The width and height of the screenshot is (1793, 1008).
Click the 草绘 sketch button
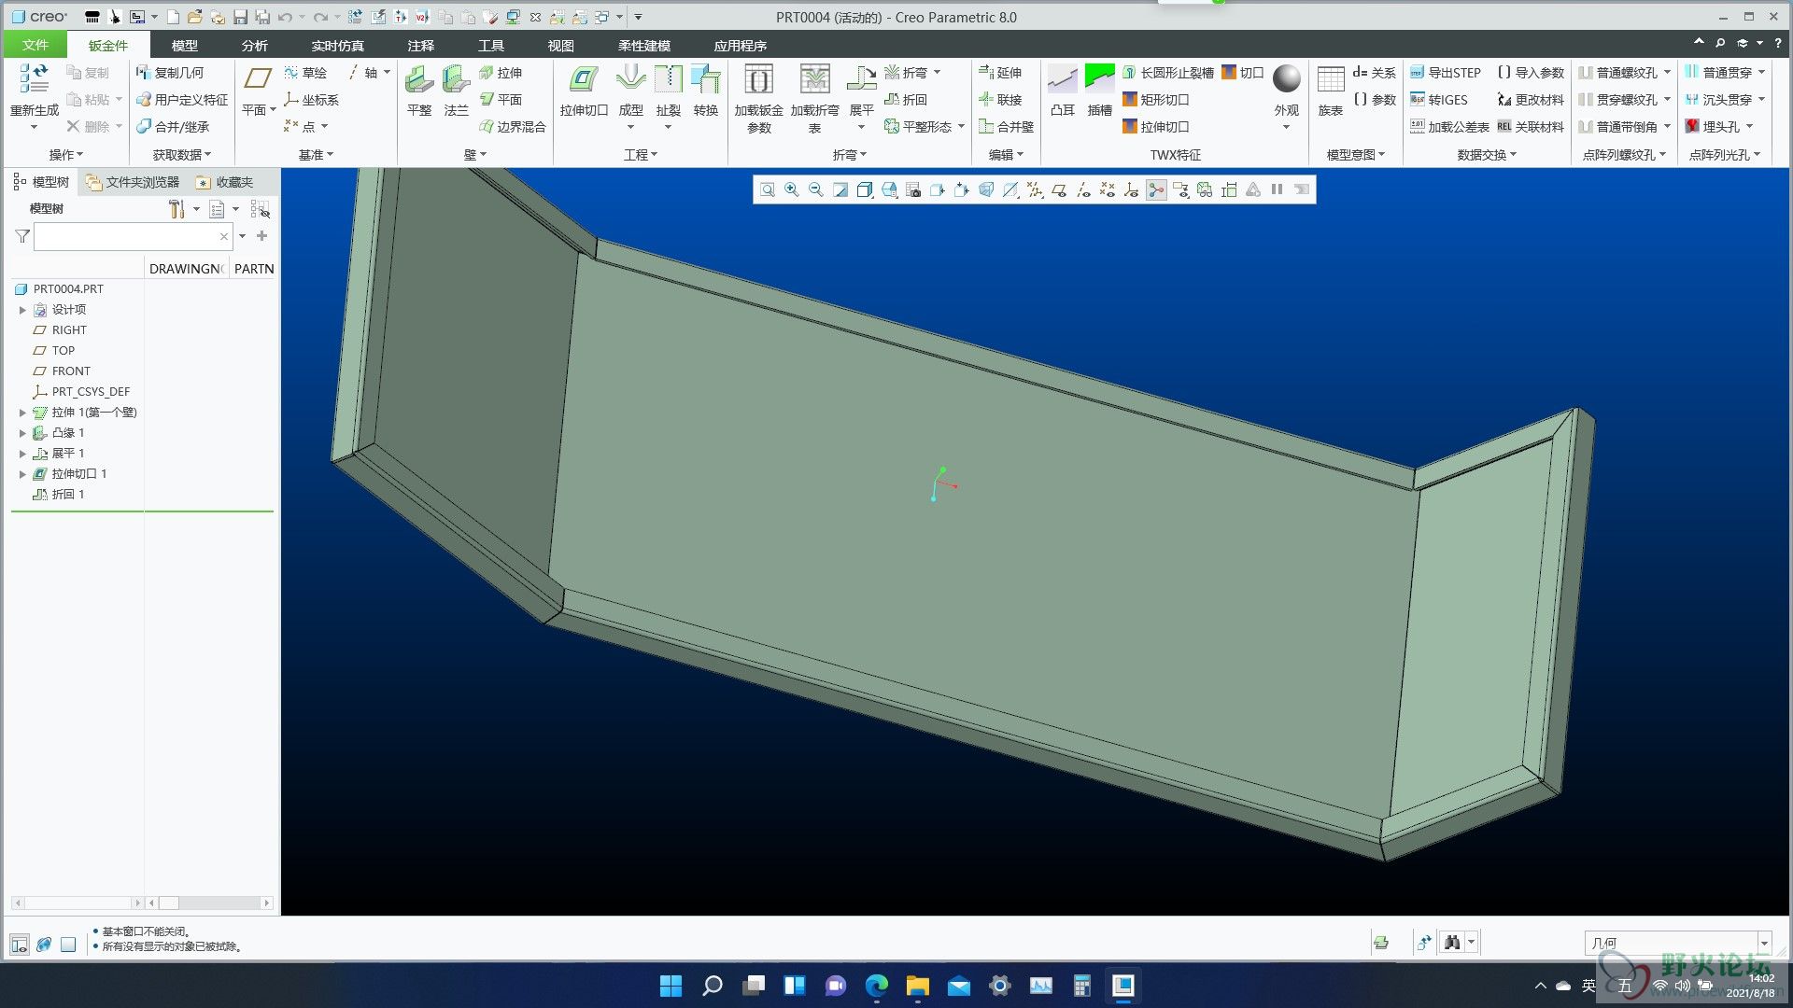(x=305, y=73)
